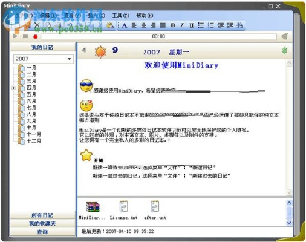Click the binoculars find icon
Image resolution: width=306 pixels, height=242 pixels.
click(239, 25)
